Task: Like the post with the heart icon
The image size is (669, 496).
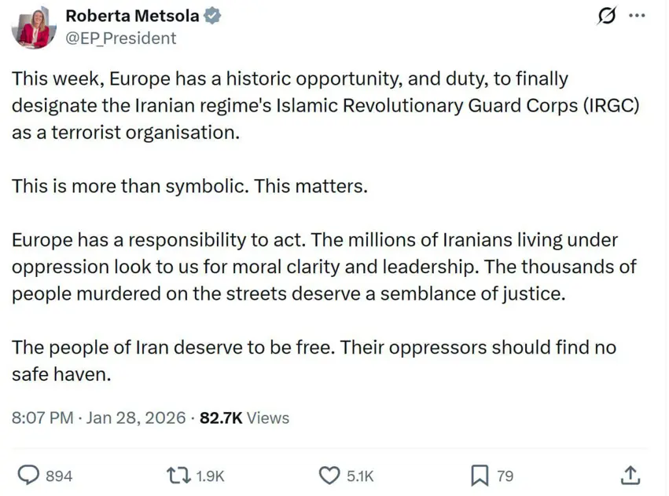Action: tap(328, 475)
